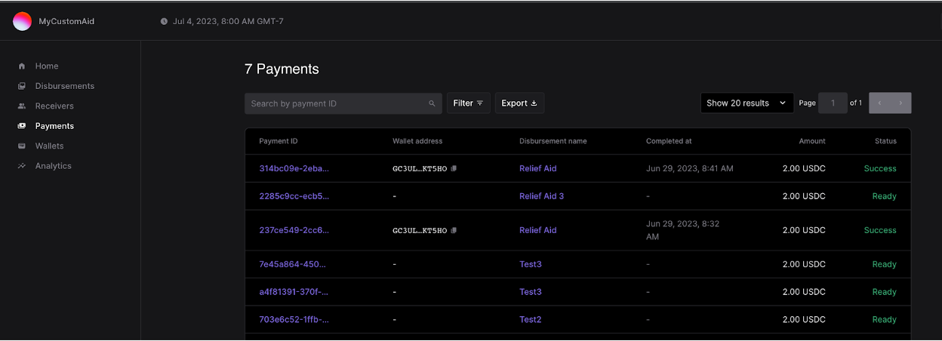Export the payments list
The height and width of the screenshot is (341, 942).
[519, 103]
